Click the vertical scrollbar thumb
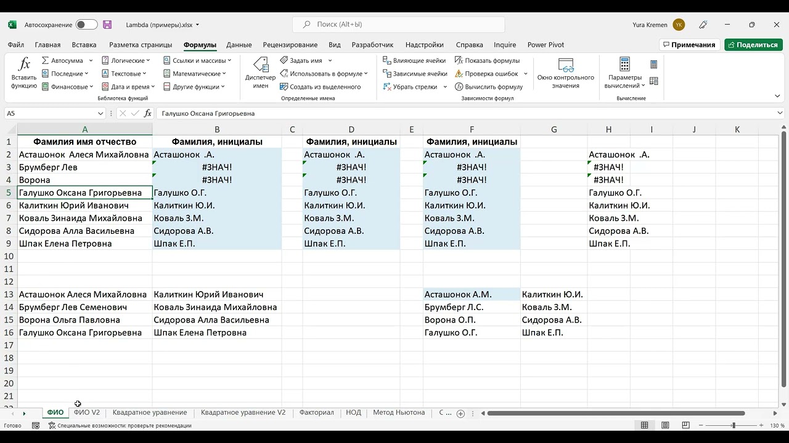 click(783, 258)
